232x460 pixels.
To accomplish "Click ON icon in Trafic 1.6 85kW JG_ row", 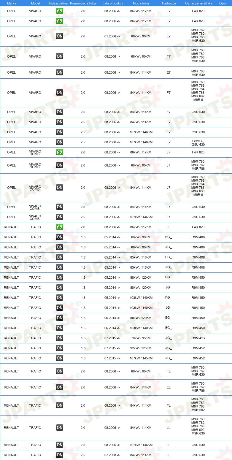I will tap(60, 267).
